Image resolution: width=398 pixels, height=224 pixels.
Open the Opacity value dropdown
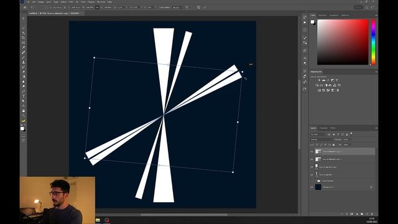[x=347, y=139]
